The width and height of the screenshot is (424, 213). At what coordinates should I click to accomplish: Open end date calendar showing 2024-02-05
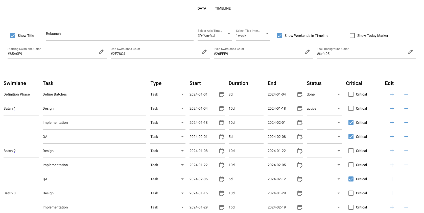[x=300, y=165]
